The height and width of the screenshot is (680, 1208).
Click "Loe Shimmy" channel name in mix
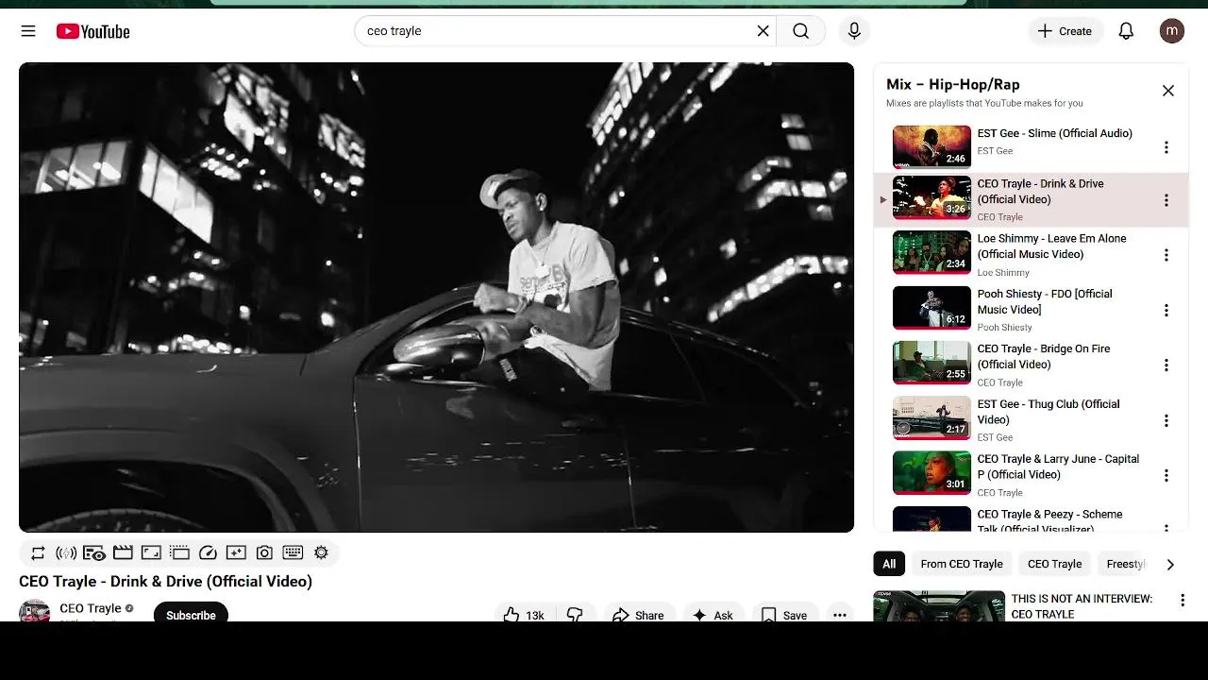[1003, 272]
